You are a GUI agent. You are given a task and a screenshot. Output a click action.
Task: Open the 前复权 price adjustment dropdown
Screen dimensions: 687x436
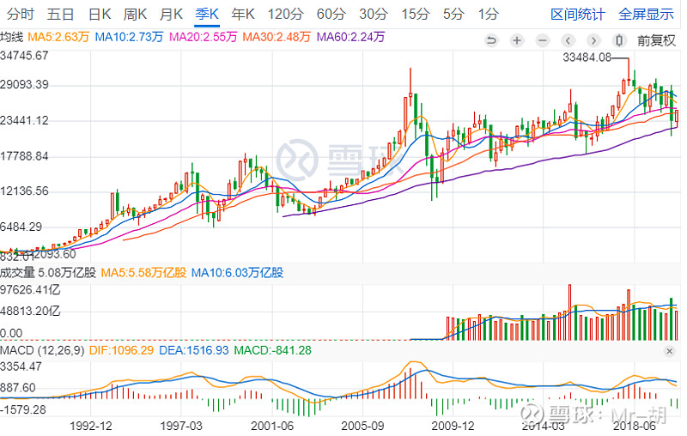coord(656,39)
